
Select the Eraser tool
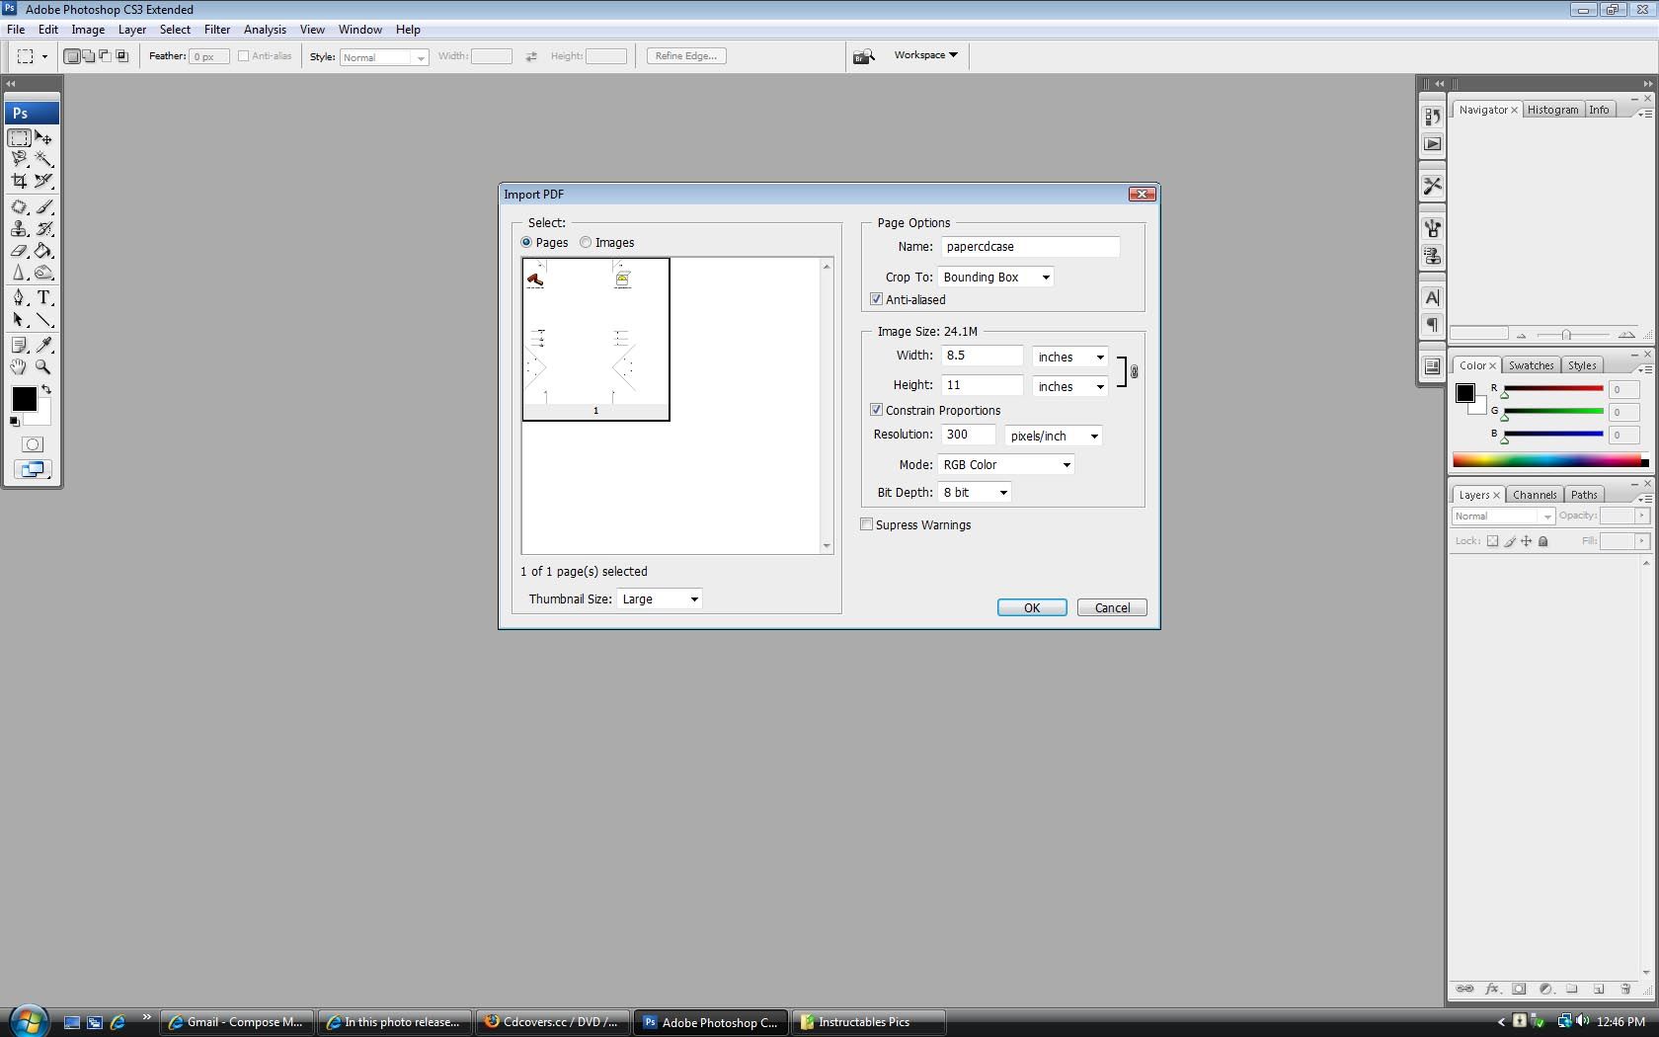tap(20, 251)
